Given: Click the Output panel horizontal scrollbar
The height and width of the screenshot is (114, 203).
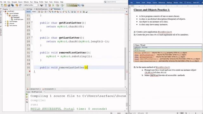Looking at the screenshot, I should click(53, 111).
